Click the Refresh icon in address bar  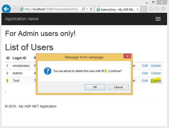point(91,9)
